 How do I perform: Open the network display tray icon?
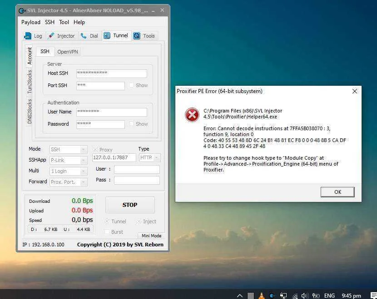(x=283, y=295)
